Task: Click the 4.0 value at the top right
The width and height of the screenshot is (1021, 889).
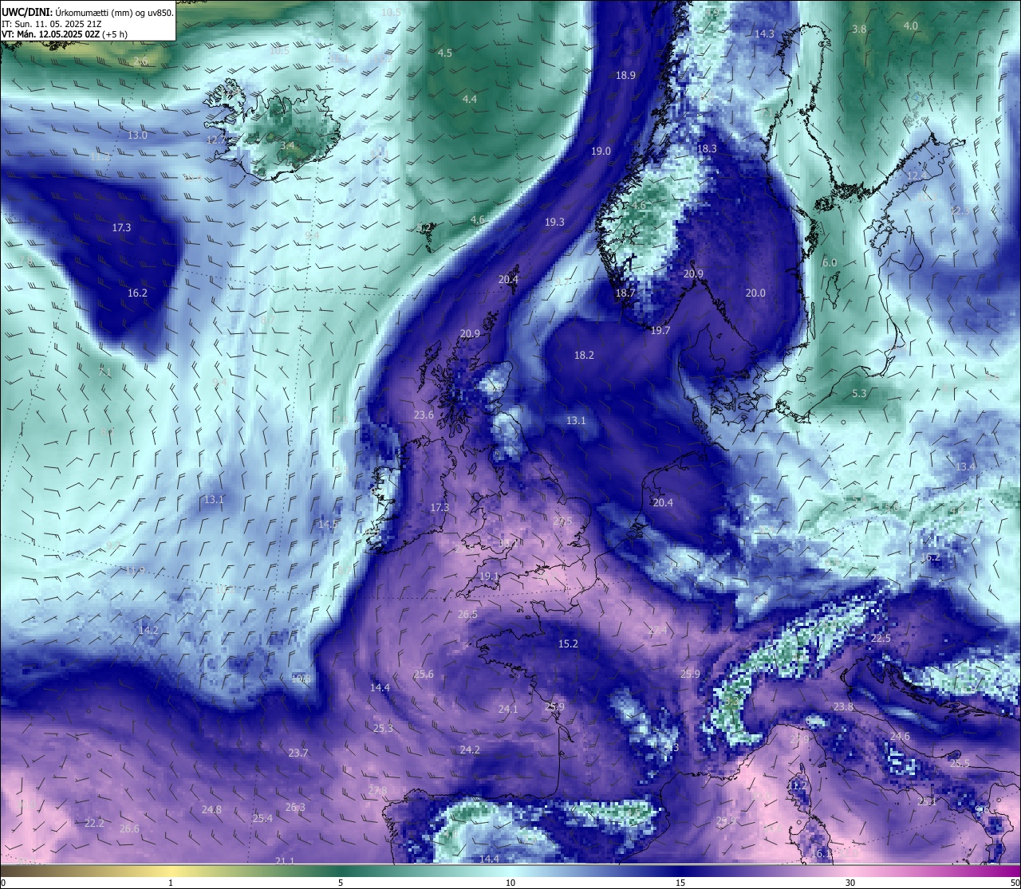Action: 910,26
